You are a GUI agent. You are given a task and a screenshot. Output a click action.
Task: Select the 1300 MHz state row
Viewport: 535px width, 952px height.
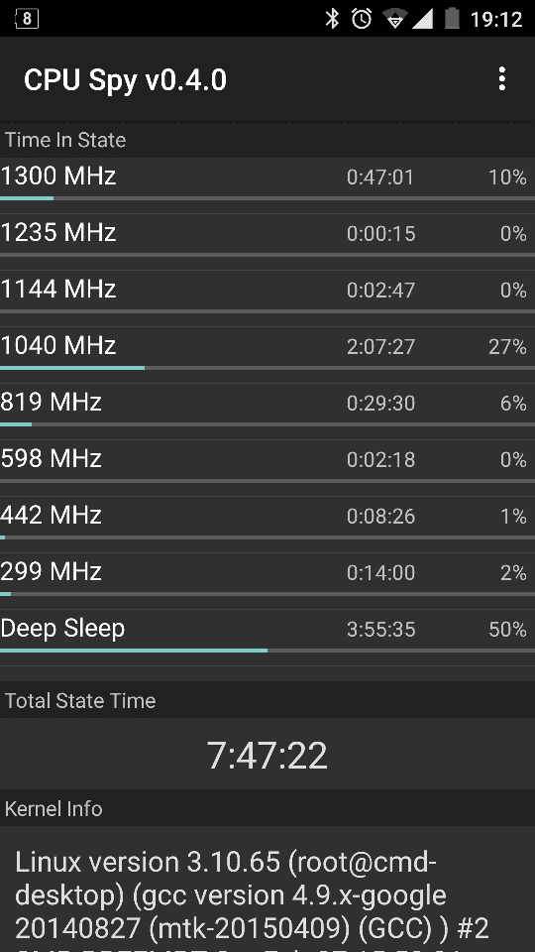point(267,179)
